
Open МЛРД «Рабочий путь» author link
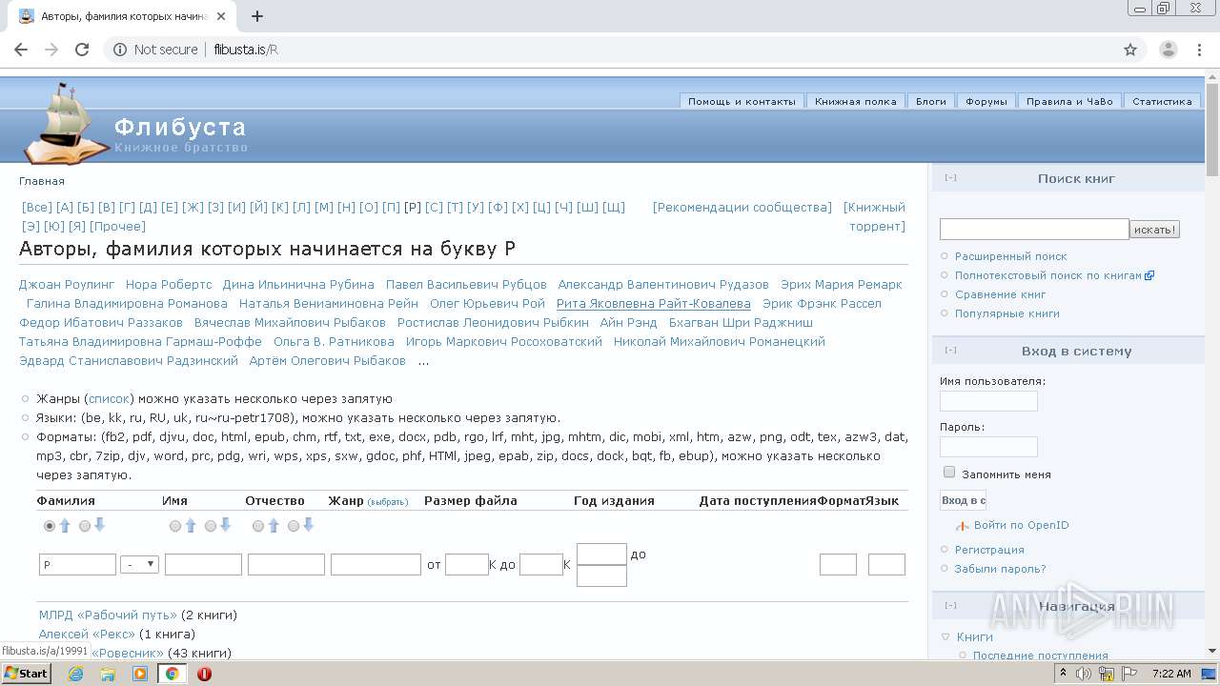pos(108,615)
